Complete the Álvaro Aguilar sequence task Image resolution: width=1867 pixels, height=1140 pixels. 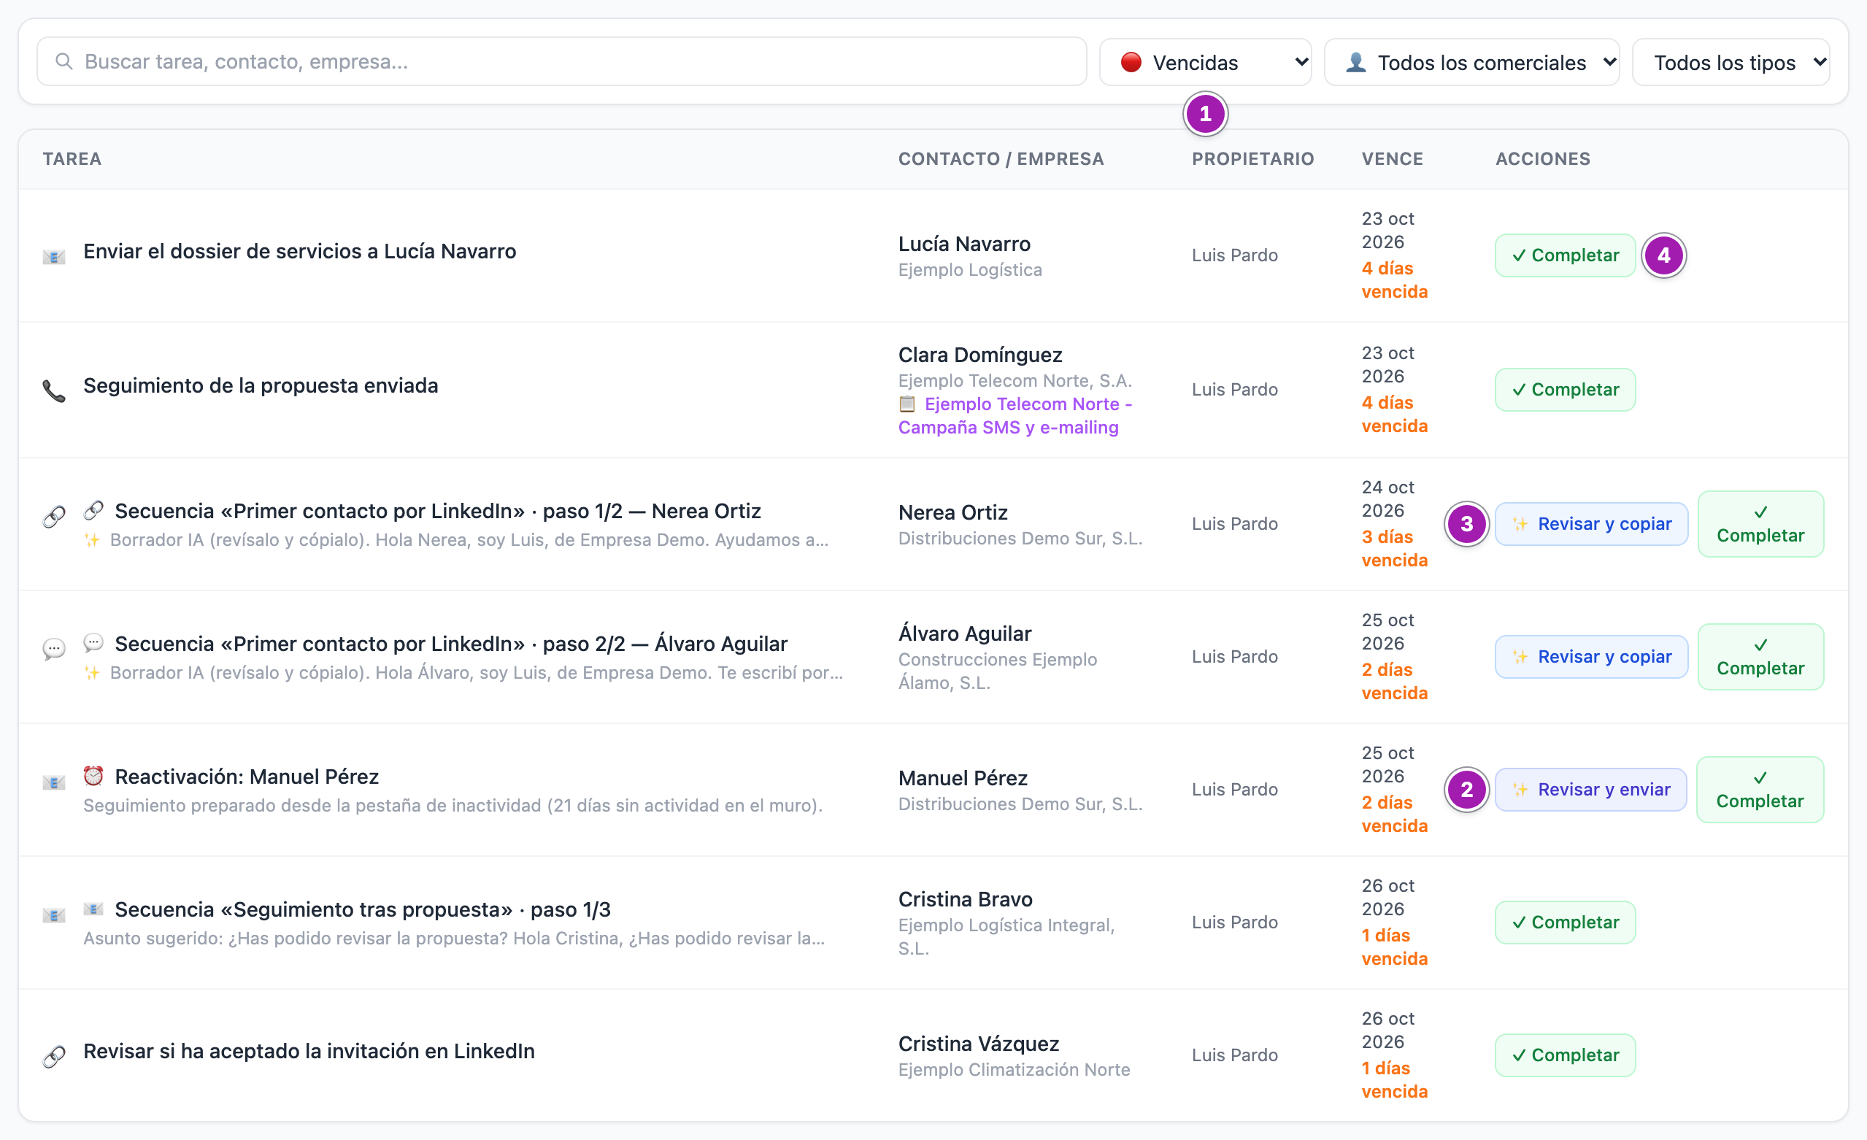1760,656
